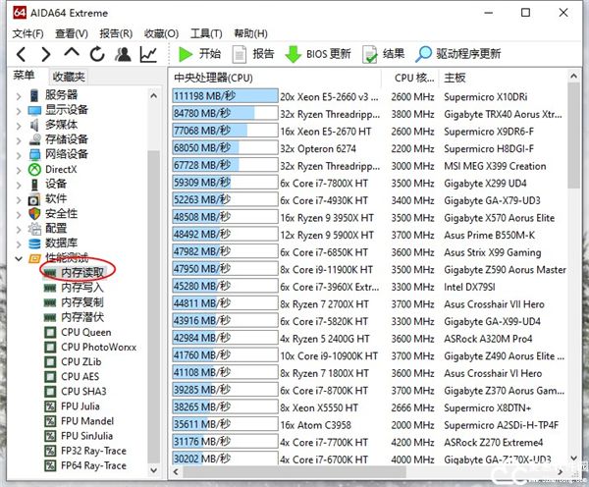
Task: Click the 47950 MB/秒 Core i9-11900K bar
Action: [x=226, y=269]
